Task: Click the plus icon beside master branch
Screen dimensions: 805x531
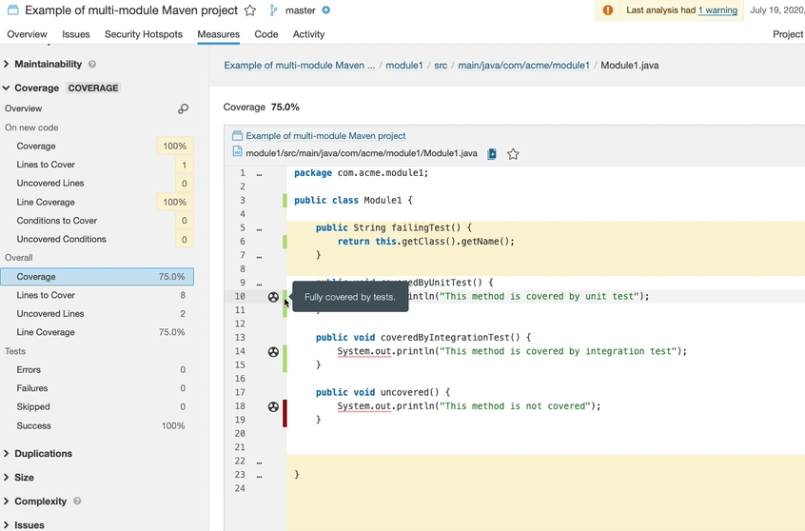Action: point(326,10)
